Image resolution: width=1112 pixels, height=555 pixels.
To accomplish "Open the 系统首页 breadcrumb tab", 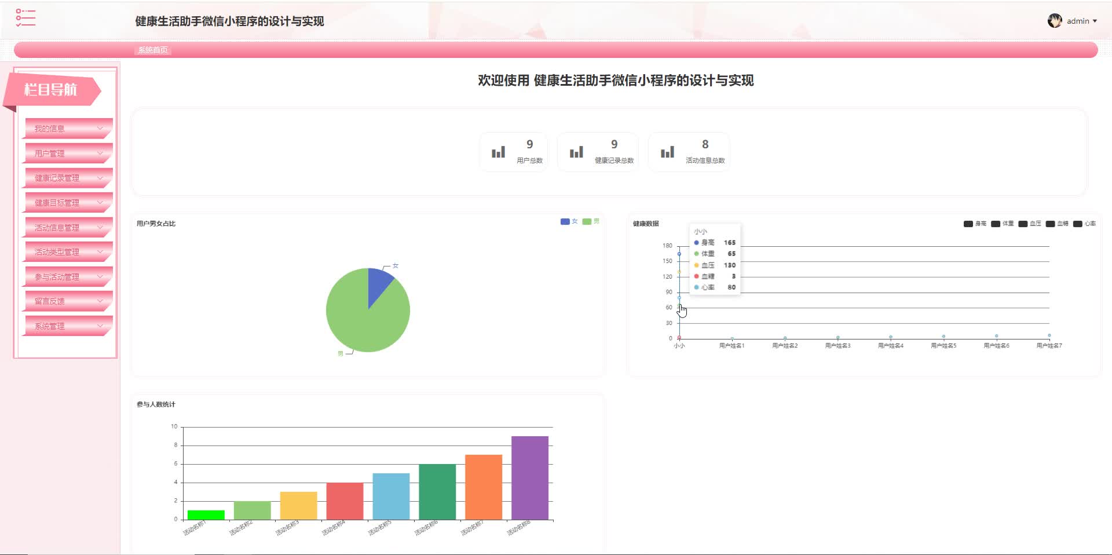I will [153, 50].
